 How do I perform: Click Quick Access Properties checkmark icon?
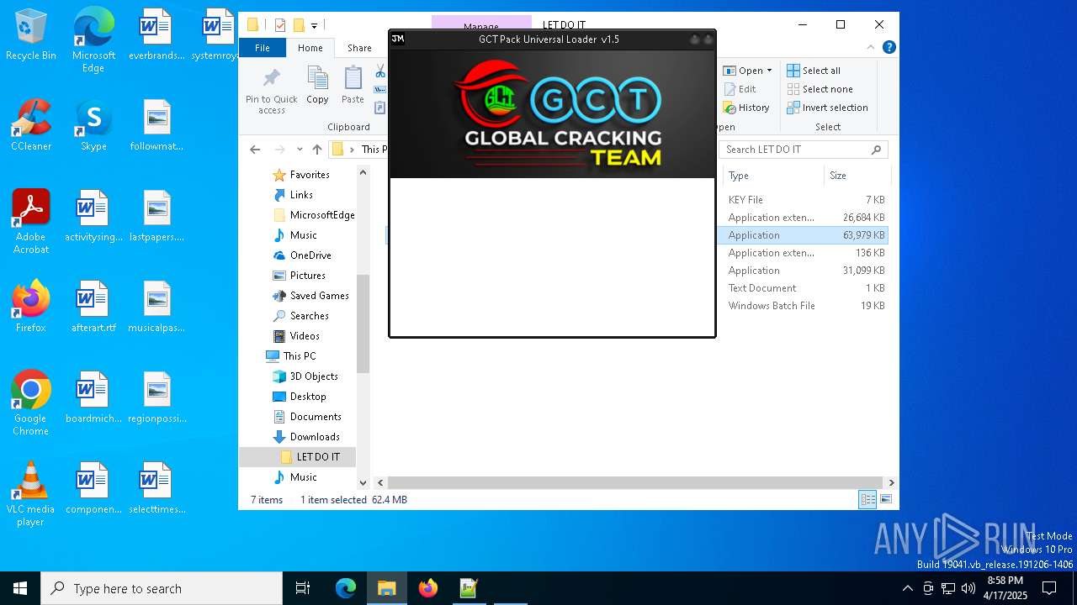(x=280, y=24)
